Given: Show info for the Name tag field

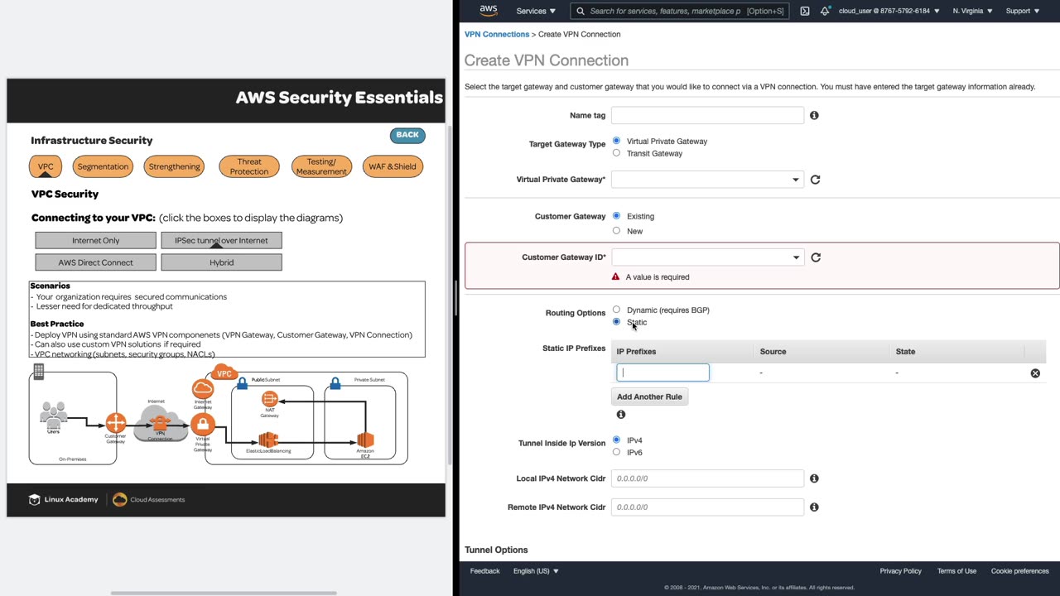Looking at the screenshot, I should pos(814,116).
